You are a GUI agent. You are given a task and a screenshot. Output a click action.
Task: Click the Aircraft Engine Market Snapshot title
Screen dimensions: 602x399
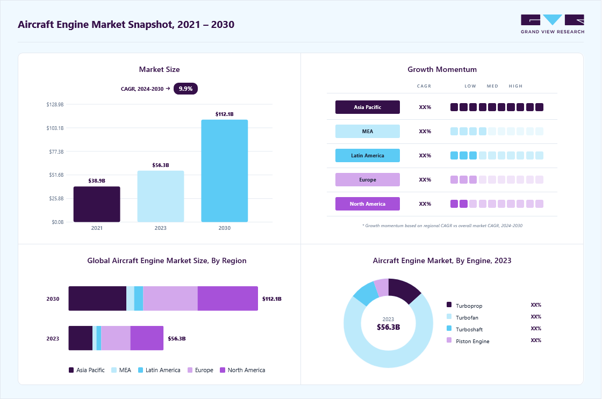tap(126, 25)
